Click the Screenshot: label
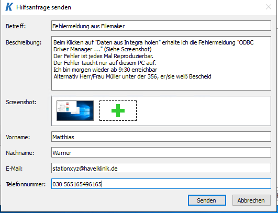The width and height of the screenshot is (278, 213). (21, 102)
